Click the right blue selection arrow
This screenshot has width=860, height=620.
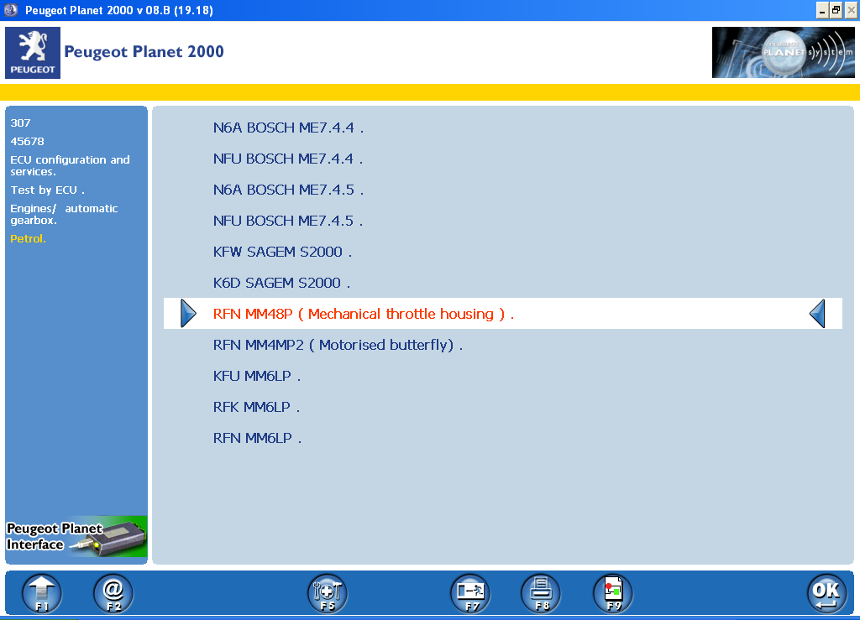(817, 314)
